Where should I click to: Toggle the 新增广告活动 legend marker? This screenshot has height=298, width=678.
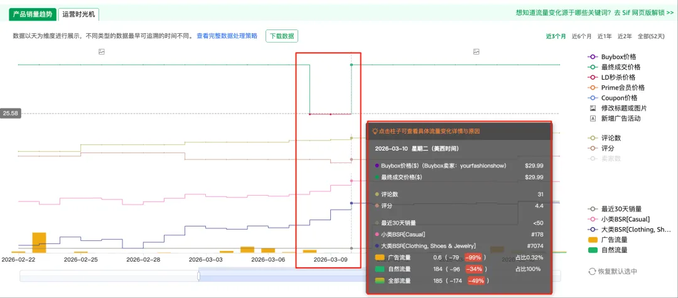(x=615, y=119)
